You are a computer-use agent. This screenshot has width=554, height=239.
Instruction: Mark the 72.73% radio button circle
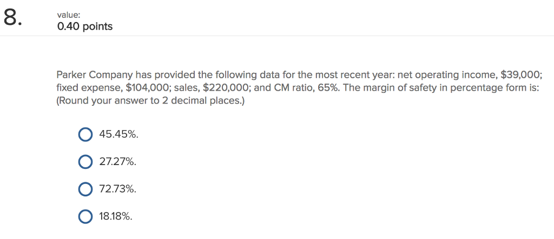[x=85, y=190]
